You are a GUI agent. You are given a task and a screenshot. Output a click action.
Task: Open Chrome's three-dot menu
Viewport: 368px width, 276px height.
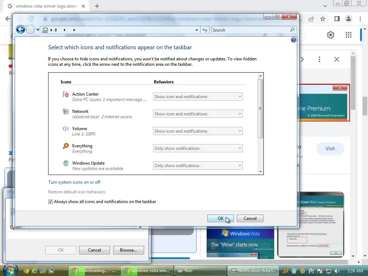(x=360, y=19)
